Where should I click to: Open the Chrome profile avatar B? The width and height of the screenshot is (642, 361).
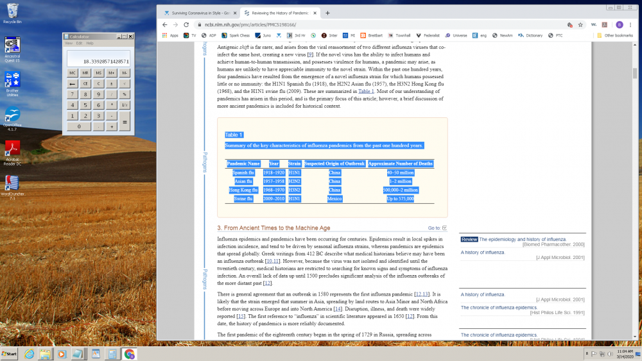(620, 24)
